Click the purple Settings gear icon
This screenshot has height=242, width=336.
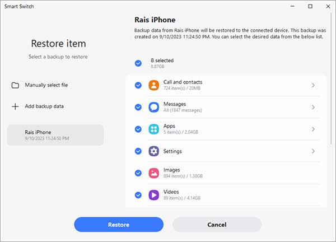pyautogui.click(x=154, y=151)
